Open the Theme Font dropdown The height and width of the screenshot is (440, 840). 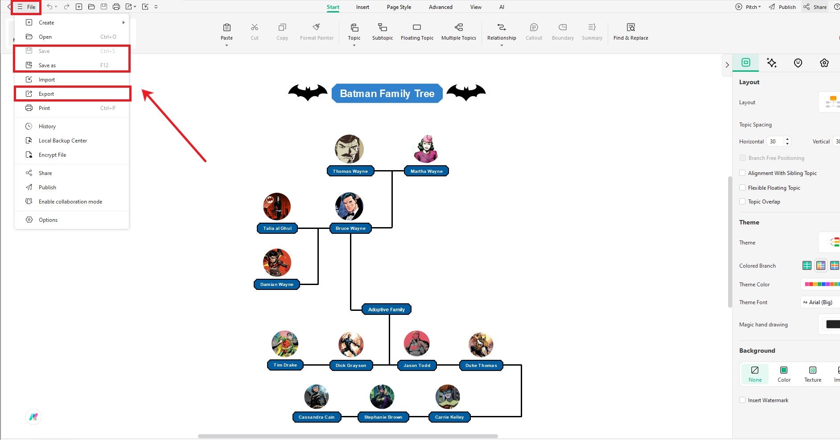pos(820,302)
